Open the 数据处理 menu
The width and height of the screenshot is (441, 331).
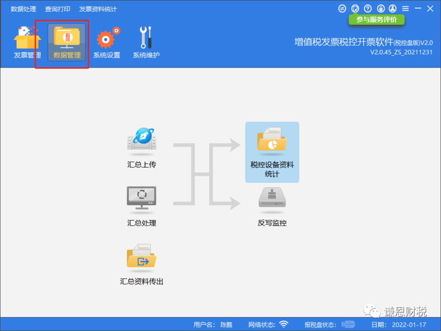24,9
